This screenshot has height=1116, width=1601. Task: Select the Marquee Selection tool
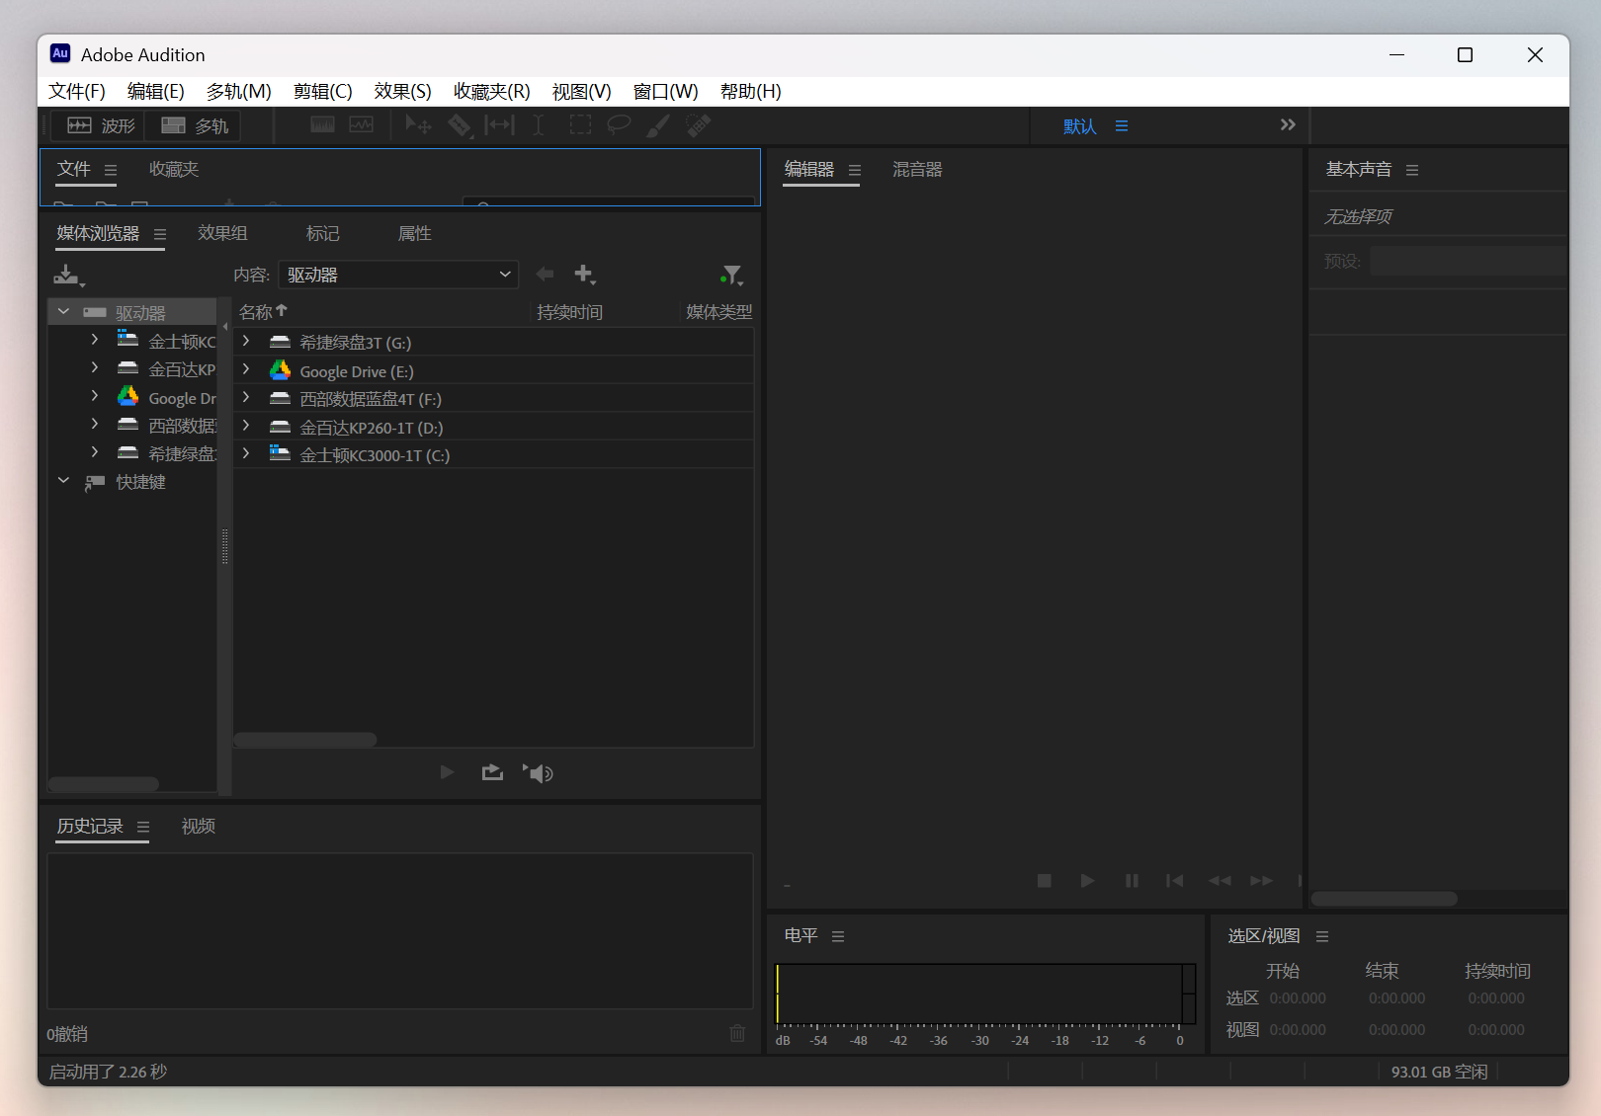pos(580,124)
